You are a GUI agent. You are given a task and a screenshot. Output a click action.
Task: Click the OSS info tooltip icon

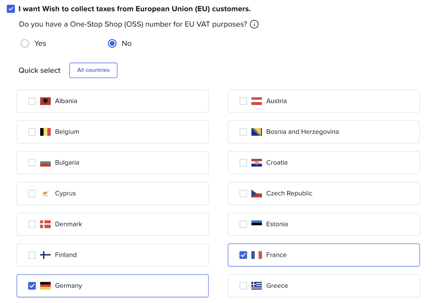pyautogui.click(x=254, y=25)
